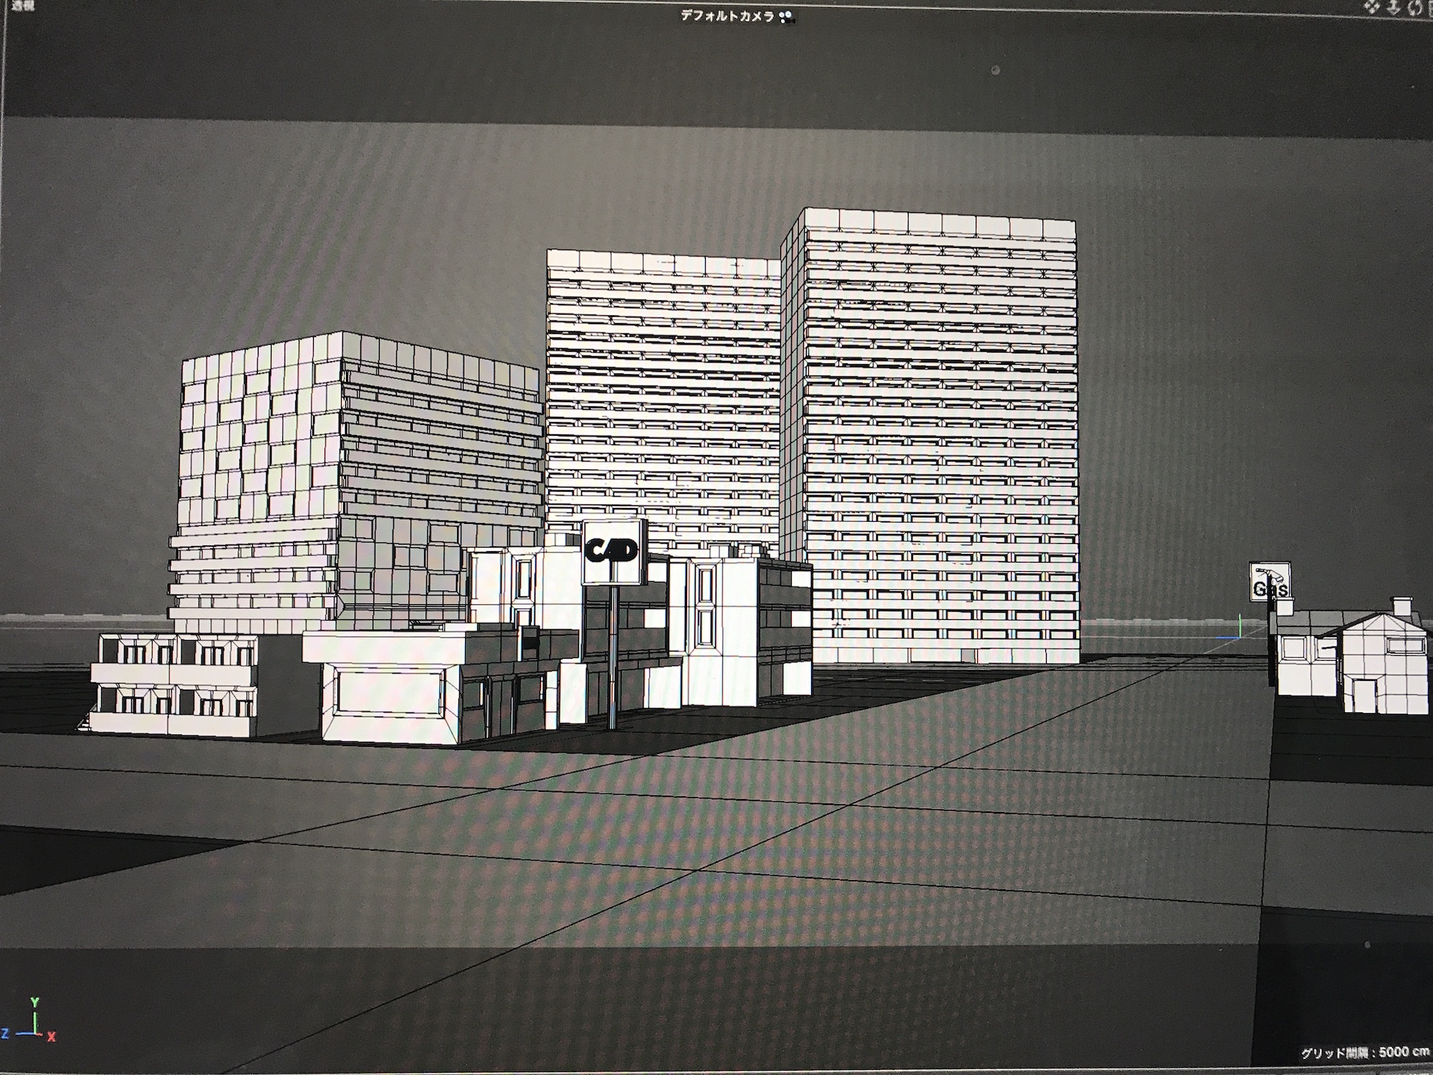Click the zoom/dolly viewport arrow icon

pos(1394,8)
